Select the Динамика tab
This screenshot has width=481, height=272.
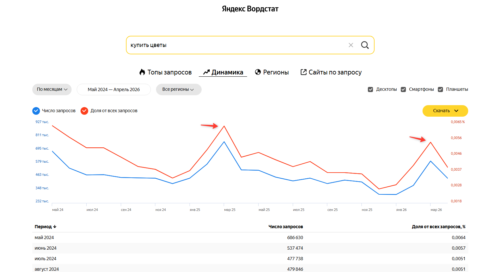tap(223, 72)
